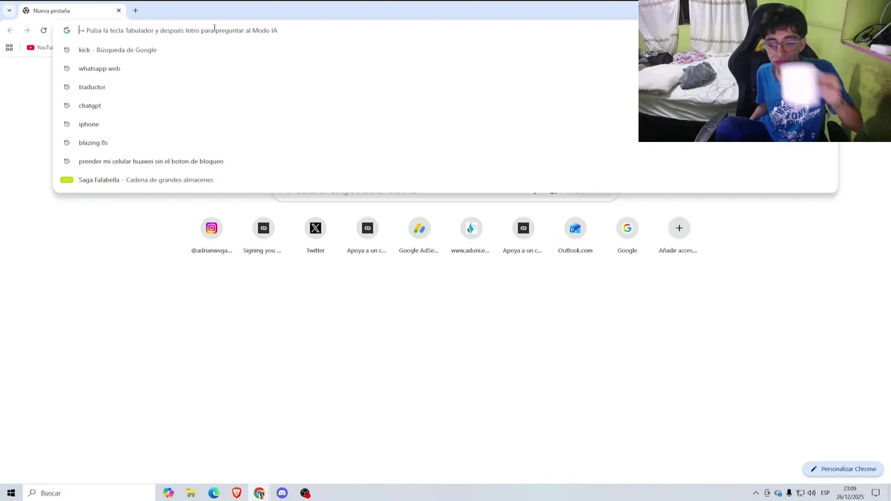Choose the prender mi celular huawei suggestion

coord(445,161)
